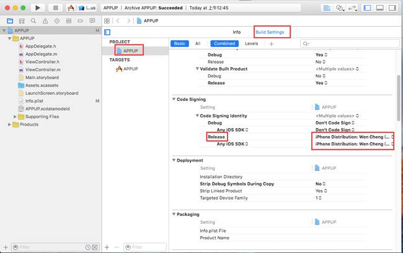Screen dimensions: 403x253
Task: Change Strip Debug Symbols During Copy value
Action: [321, 184]
